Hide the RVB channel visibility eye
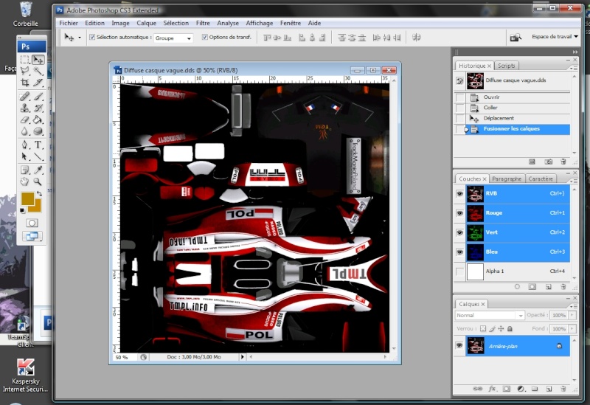Viewport: 590px width, 405px height. click(x=459, y=193)
